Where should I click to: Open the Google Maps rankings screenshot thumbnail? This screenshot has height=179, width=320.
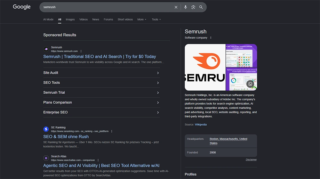tap(241, 55)
